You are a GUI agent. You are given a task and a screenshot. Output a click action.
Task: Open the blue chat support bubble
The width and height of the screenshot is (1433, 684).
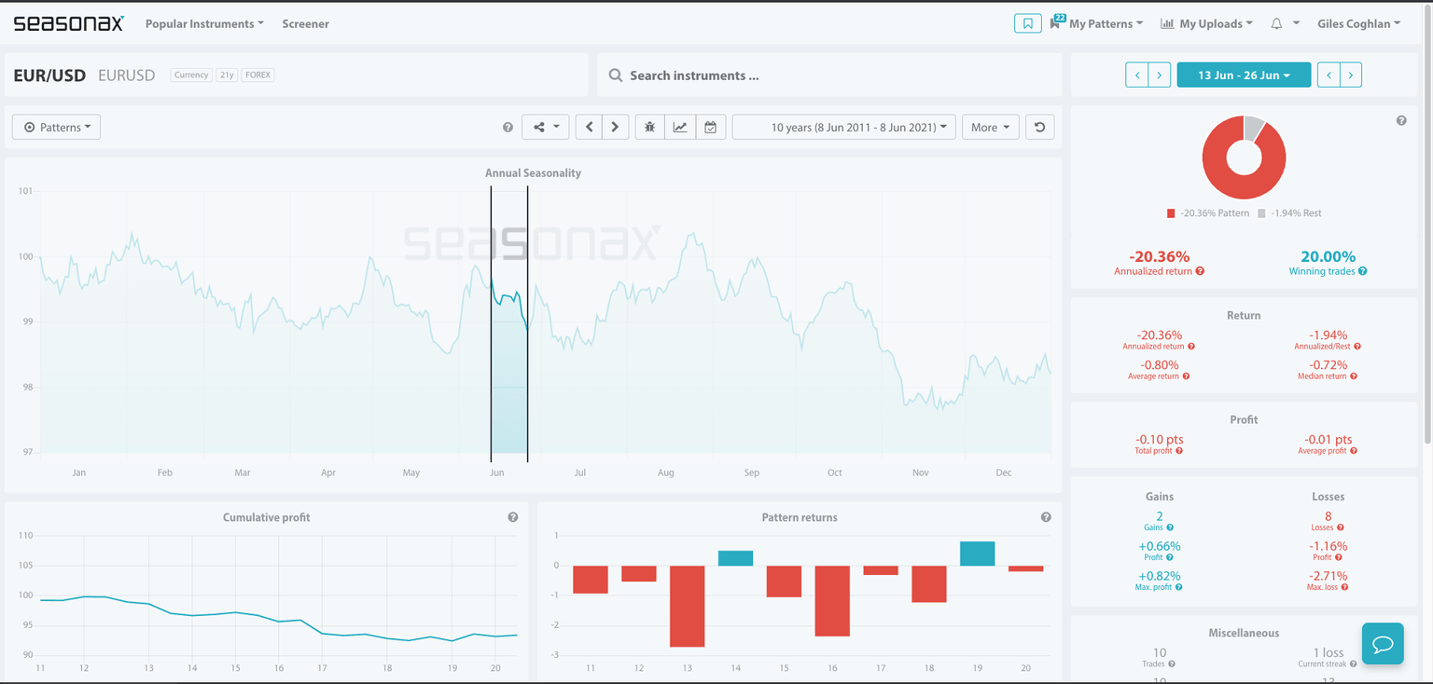1383,644
